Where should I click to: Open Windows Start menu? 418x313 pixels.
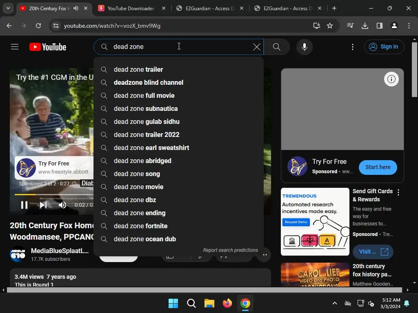coord(173,303)
